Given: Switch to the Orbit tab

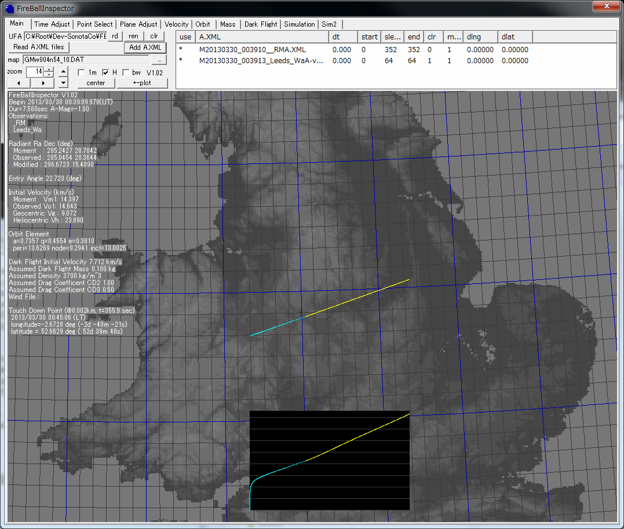Looking at the screenshot, I should click(203, 24).
